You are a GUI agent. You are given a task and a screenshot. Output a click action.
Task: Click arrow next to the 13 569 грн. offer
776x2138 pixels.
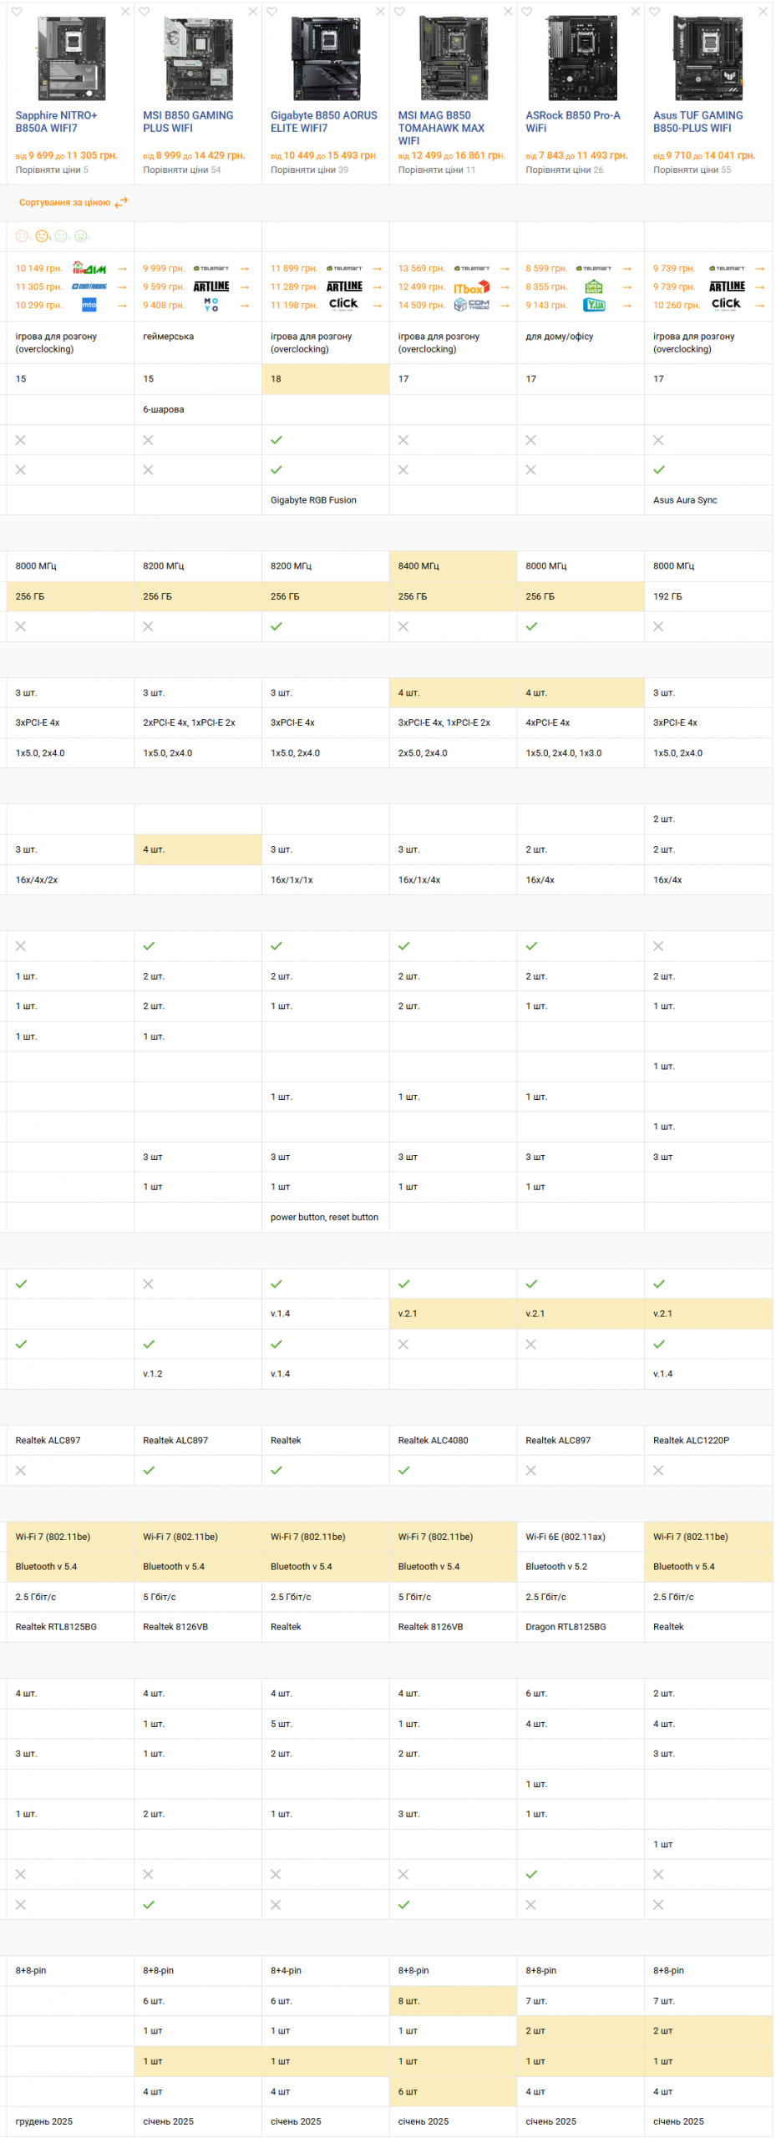(x=505, y=269)
